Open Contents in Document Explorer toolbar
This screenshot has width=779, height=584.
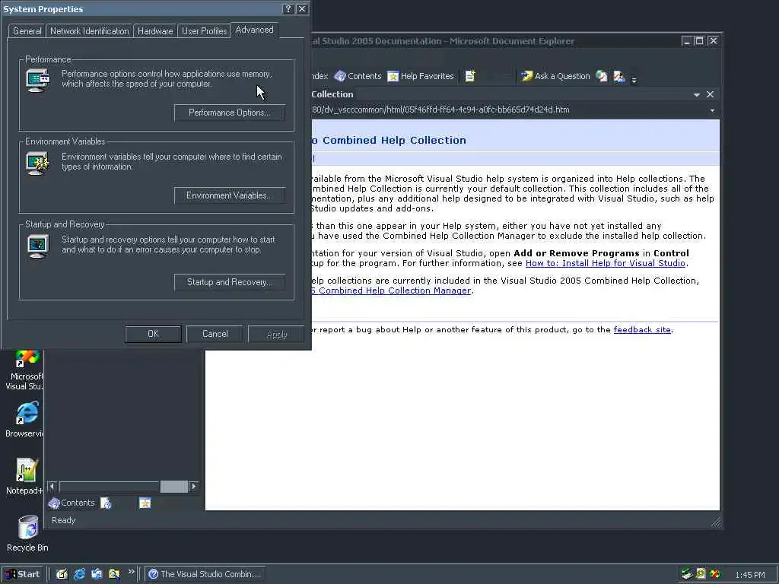358,76
